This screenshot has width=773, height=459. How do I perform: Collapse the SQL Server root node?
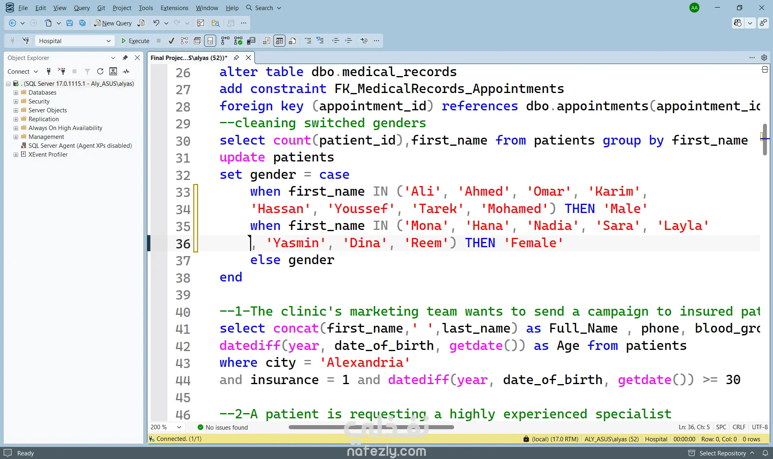click(x=8, y=84)
